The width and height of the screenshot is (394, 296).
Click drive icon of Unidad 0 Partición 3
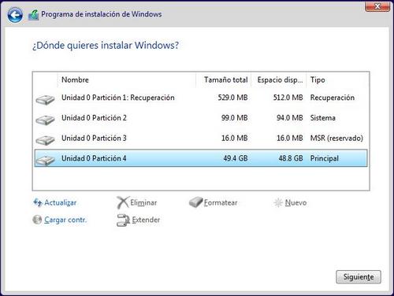click(x=45, y=140)
